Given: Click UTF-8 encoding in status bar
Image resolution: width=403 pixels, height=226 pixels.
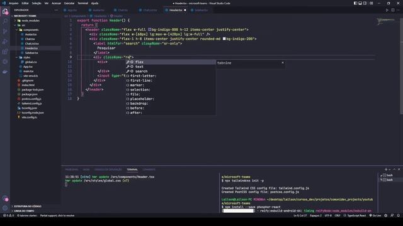Looking at the screenshot, I should click(x=328, y=216).
